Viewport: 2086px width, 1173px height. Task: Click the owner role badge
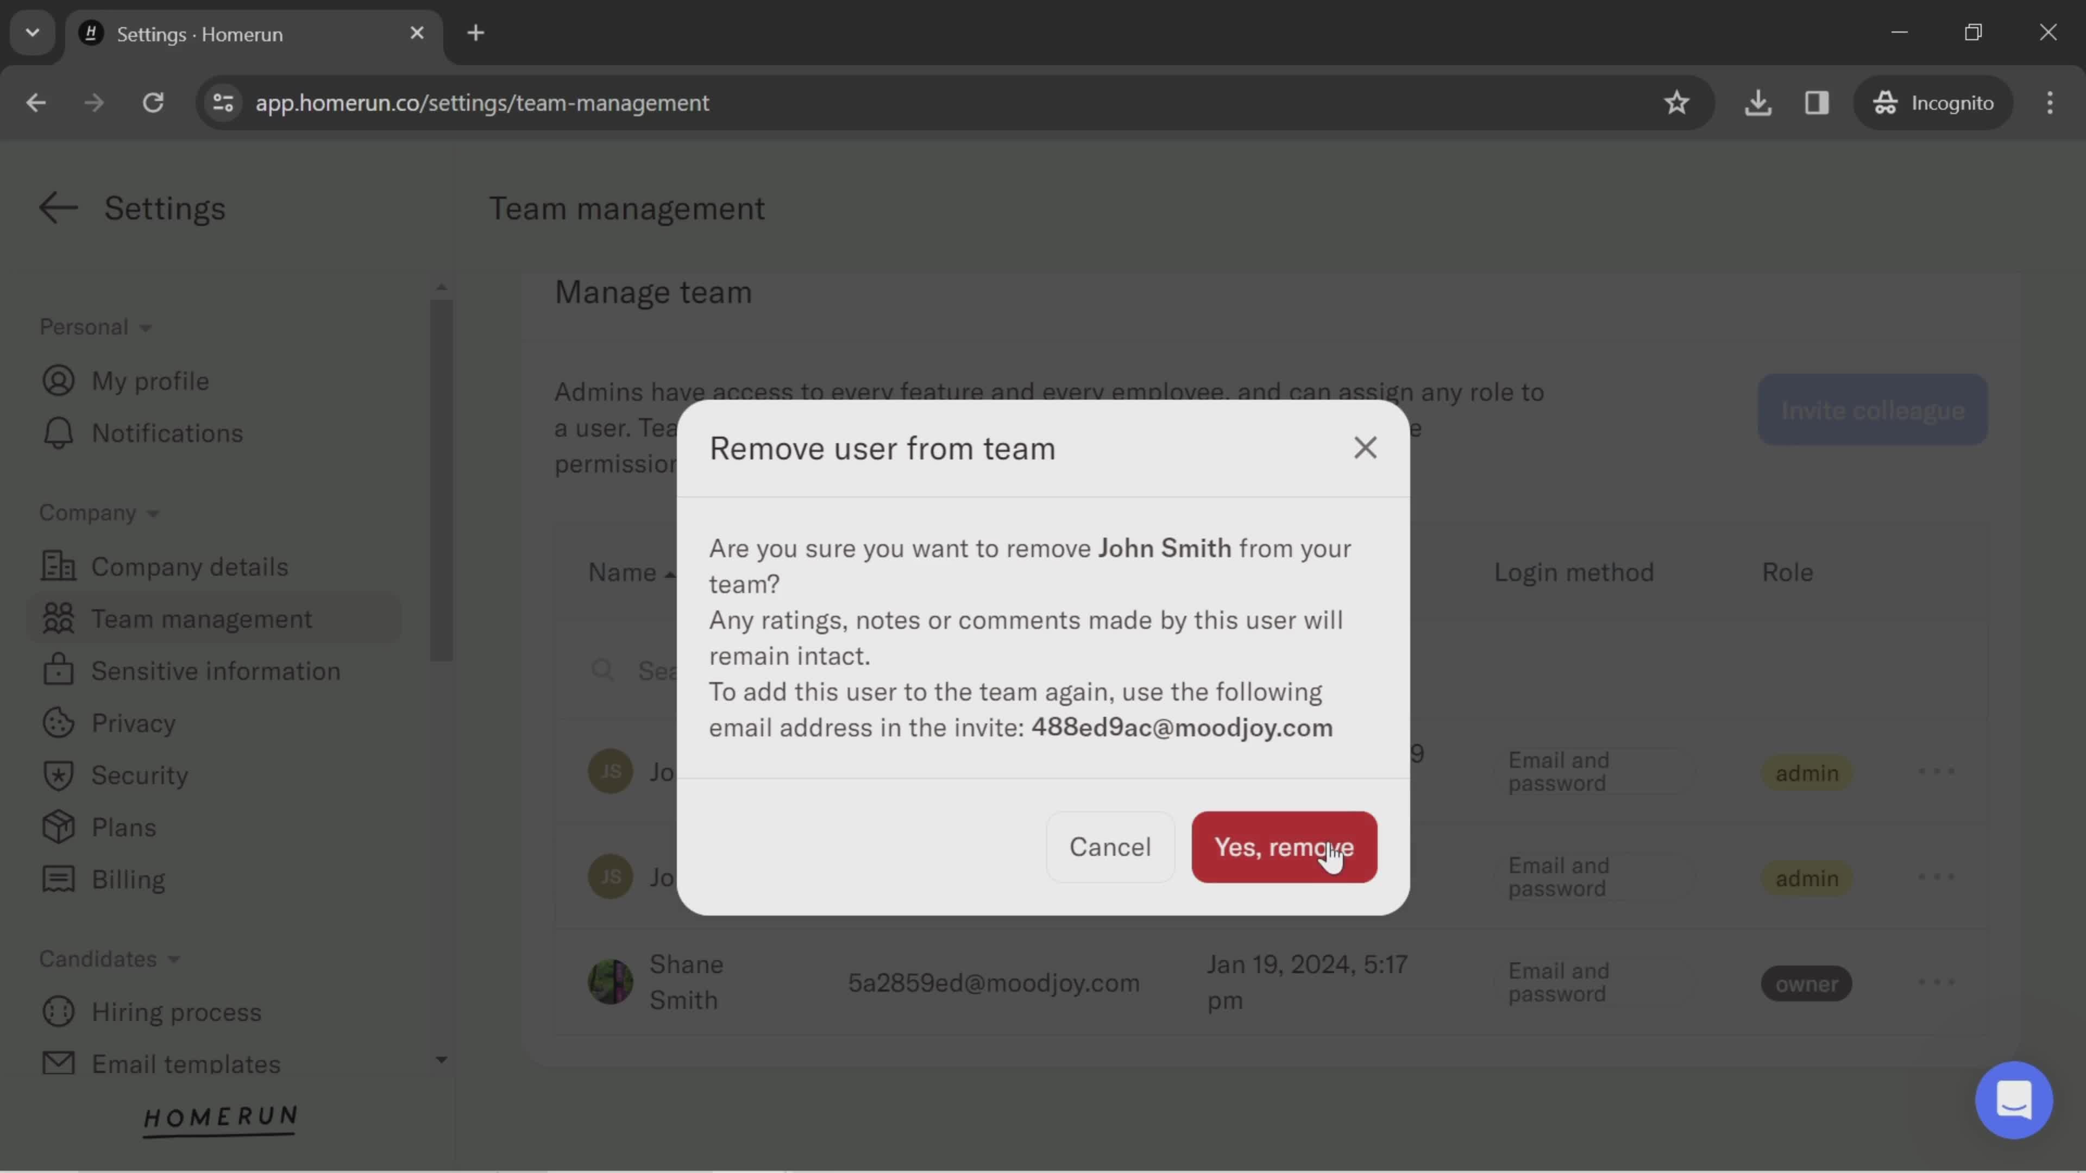[x=1806, y=983]
